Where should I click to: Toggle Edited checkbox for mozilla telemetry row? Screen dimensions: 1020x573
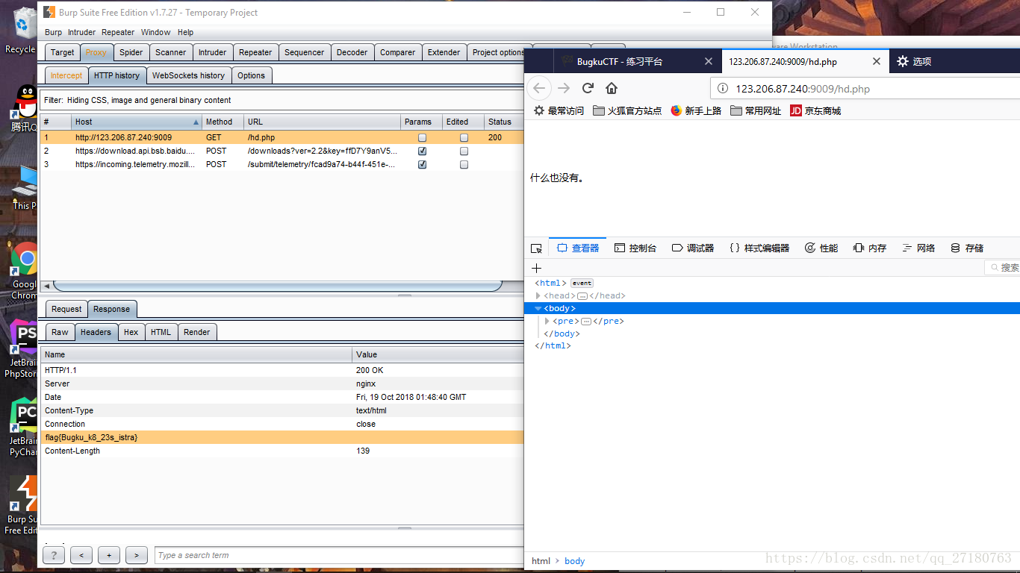point(464,165)
